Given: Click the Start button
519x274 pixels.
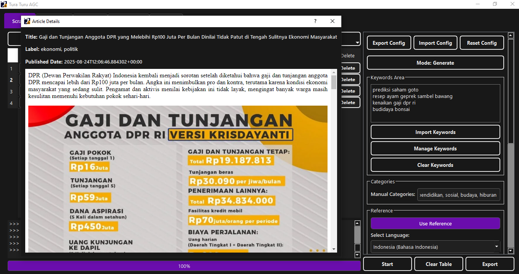Looking at the screenshot, I should 388,264.
